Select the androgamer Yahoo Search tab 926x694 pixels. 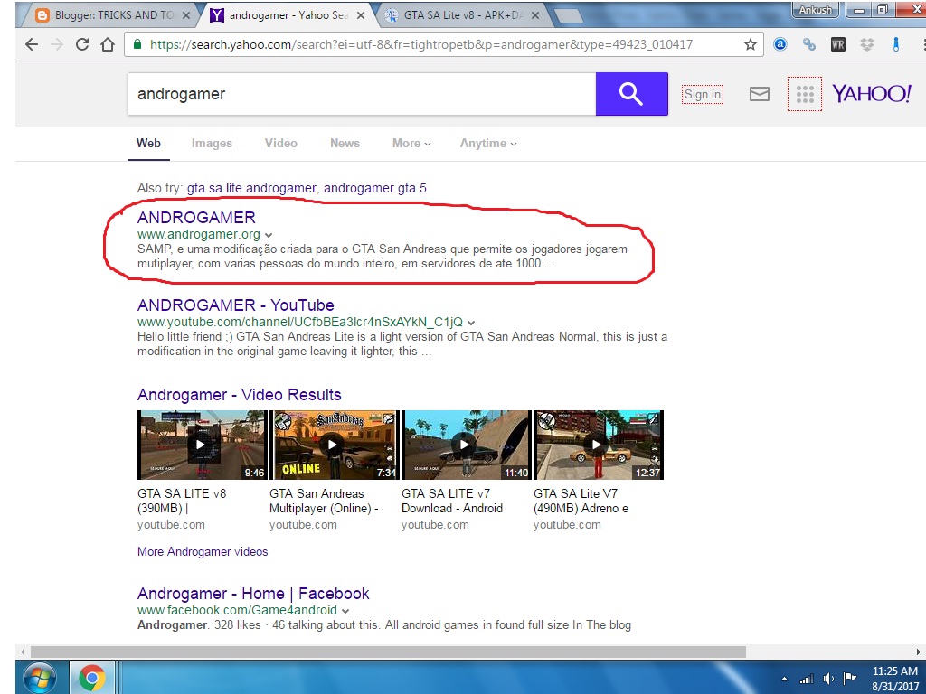pos(288,15)
